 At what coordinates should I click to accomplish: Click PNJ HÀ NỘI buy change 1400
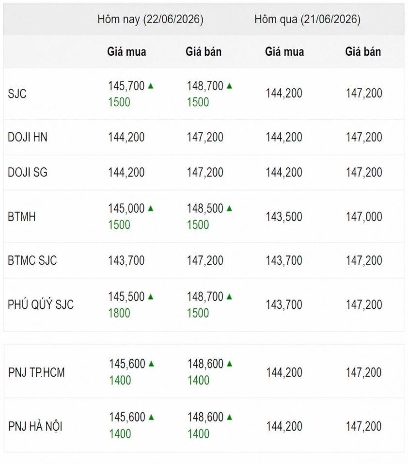tap(120, 434)
